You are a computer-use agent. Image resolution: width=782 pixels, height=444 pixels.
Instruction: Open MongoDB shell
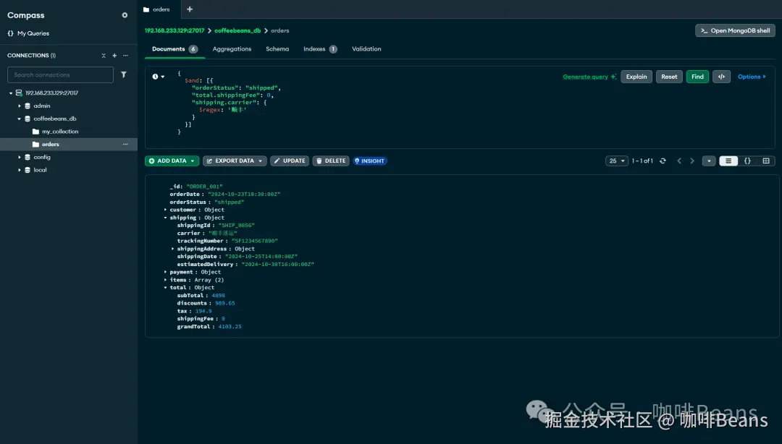click(735, 31)
